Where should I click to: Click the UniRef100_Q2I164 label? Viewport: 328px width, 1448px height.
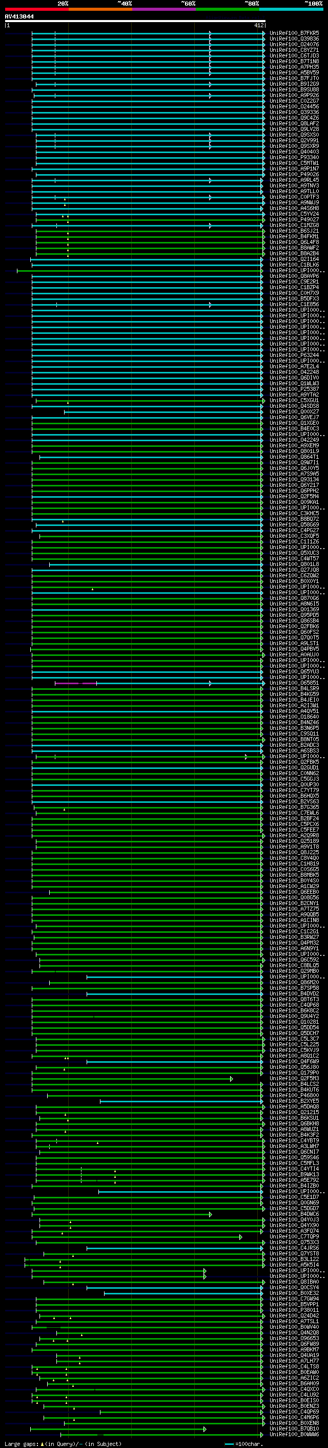294,259
